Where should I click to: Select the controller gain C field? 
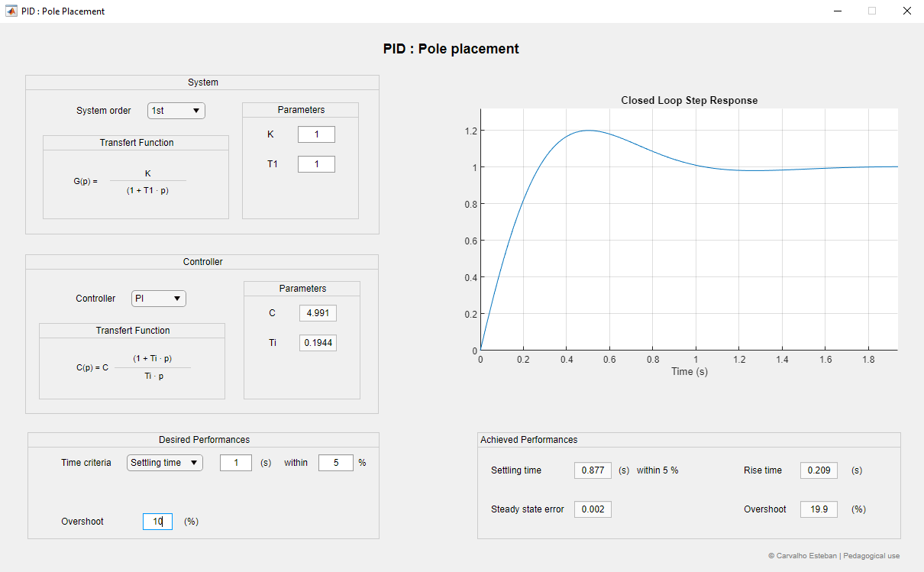point(318,313)
